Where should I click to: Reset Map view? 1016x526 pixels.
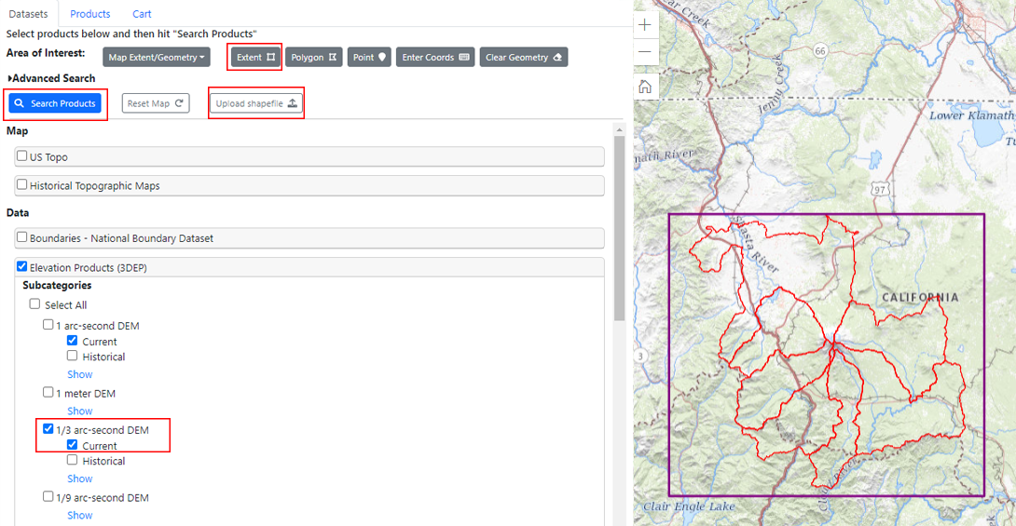[x=156, y=103]
